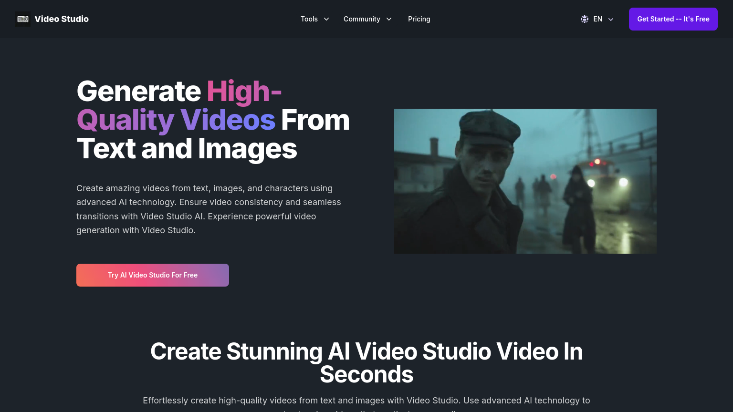Click the chevron next to EN
Screen dimensions: 733x412
[x=611, y=19]
